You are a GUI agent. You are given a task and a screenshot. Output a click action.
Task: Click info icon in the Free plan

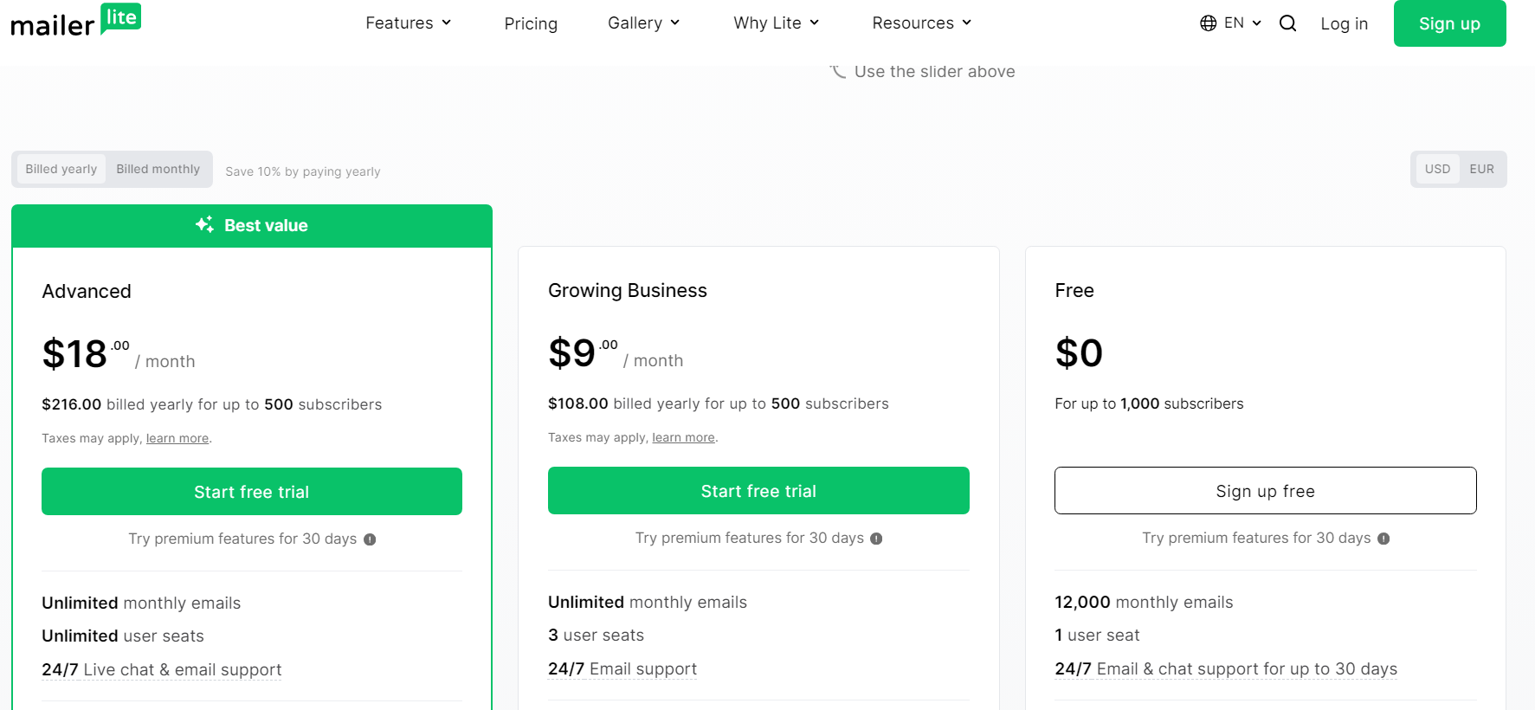pyautogui.click(x=1383, y=539)
